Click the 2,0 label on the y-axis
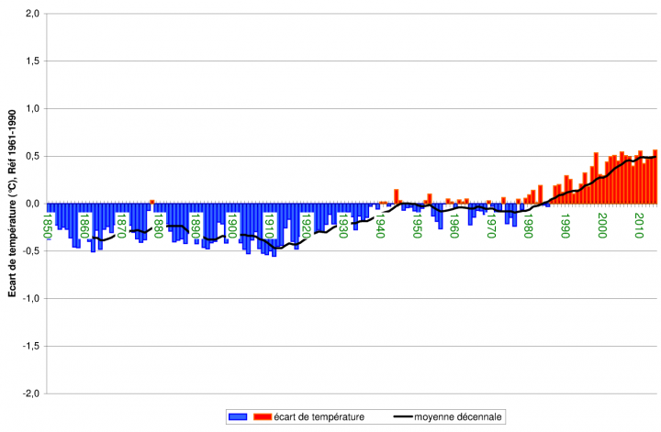661x432 pixels. click(x=32, y=14)
